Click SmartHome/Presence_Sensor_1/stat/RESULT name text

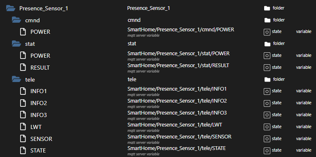click(x=178, y=66)
